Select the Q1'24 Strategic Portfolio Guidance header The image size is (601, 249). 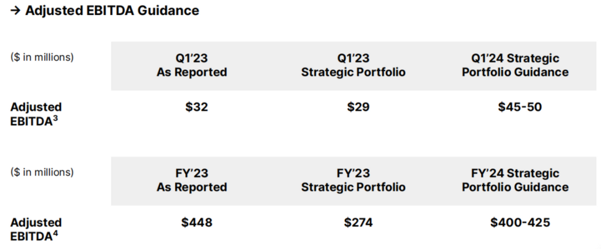pyautogui.click(x=515, y=65)
